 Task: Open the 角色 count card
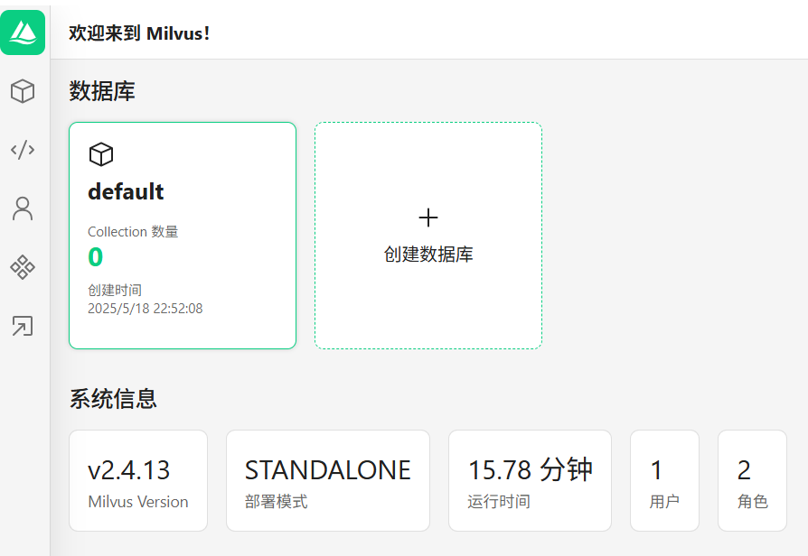point(752,480)
